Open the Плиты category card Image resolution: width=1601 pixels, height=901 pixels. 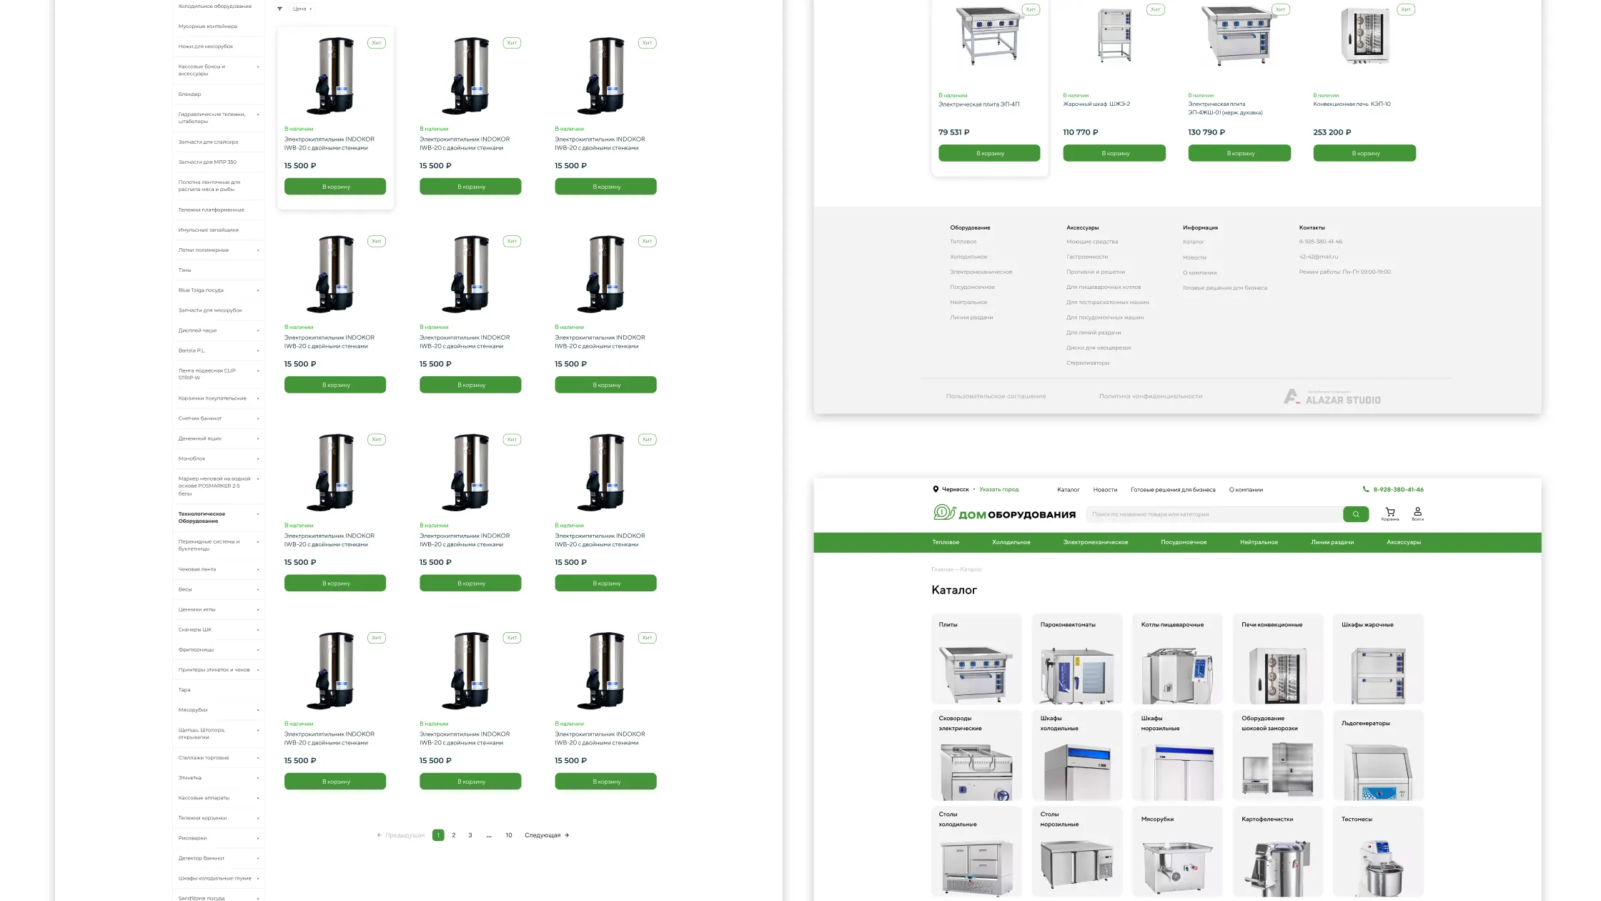976,659
